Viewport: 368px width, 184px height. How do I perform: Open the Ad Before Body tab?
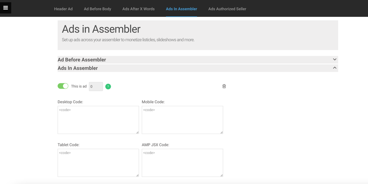pos(98,9)
